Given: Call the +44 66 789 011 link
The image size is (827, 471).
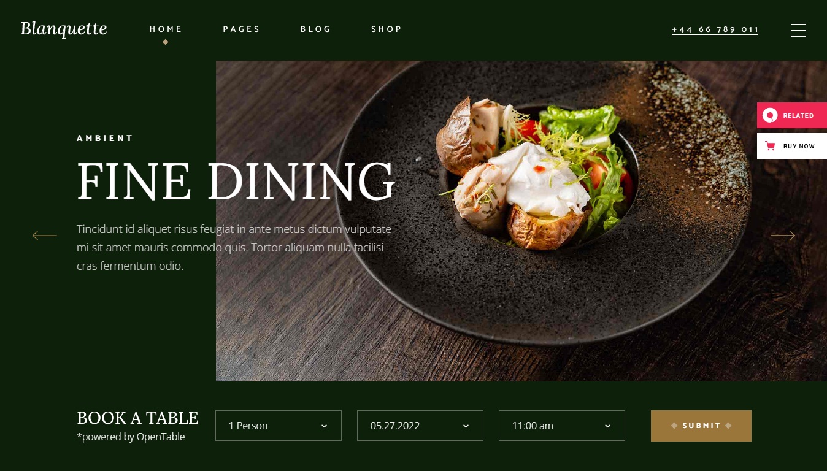Looking at the screenshot, I should 715,29.
